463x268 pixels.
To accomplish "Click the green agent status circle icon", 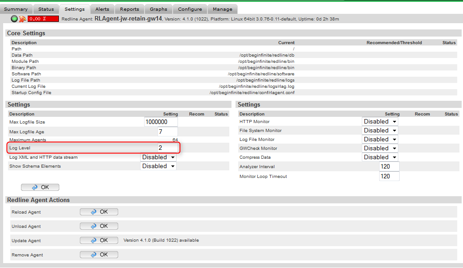I will click(x=14, y=19).
